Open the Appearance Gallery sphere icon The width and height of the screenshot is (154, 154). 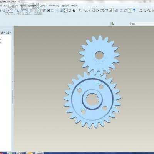[x=74, y=10]
